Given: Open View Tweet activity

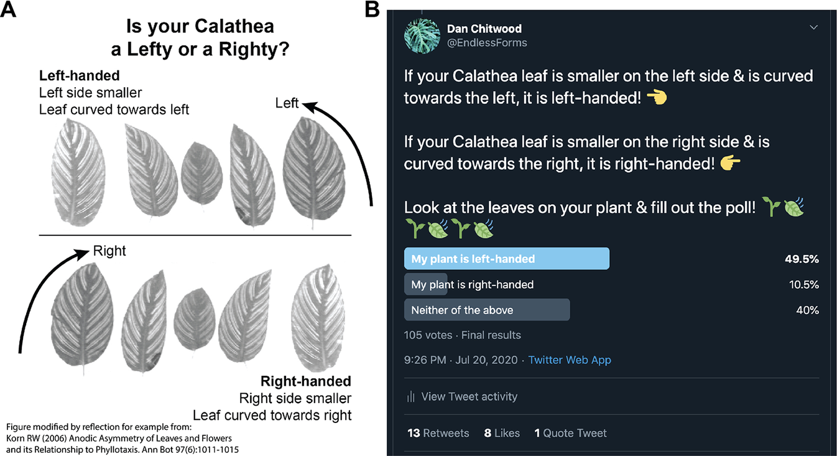Looking at the screenshot, I should pos(469,396).
